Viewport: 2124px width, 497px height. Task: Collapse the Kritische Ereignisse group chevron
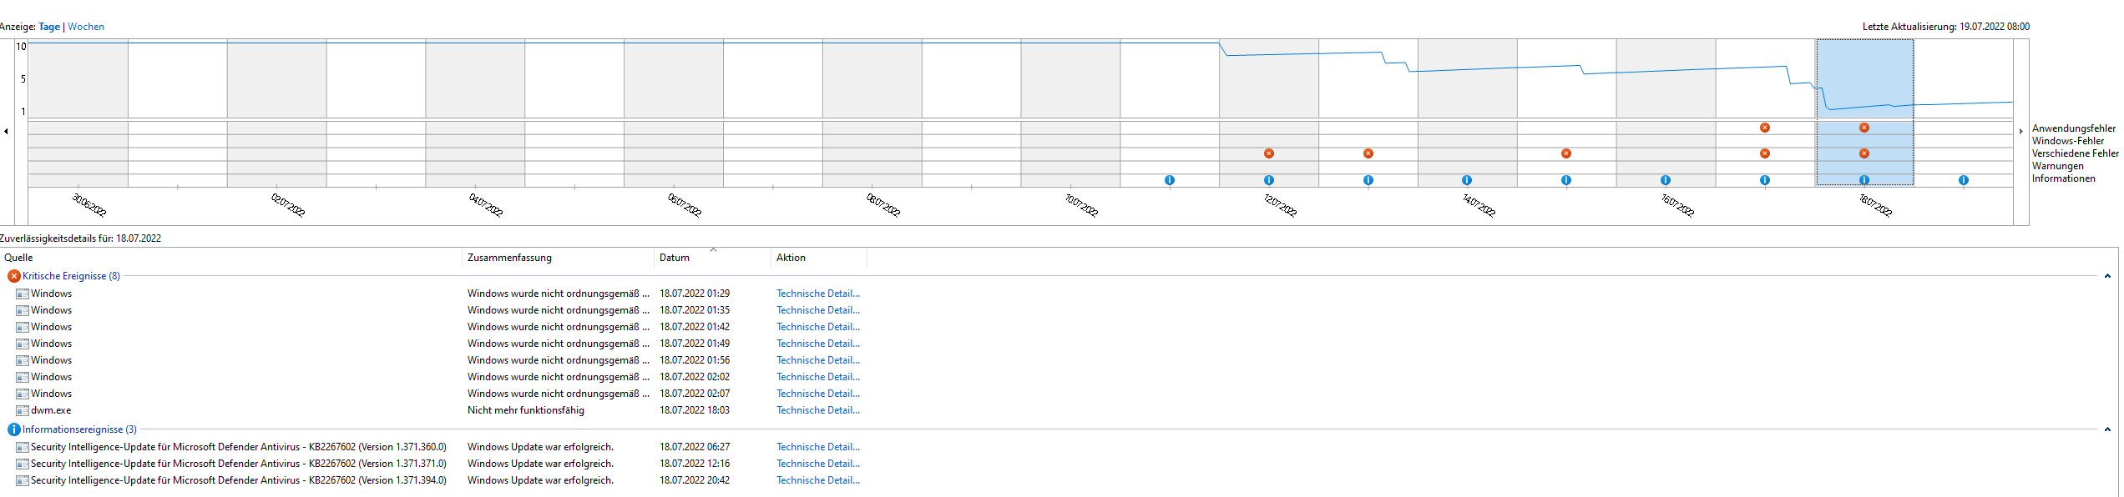point(2106,276)
